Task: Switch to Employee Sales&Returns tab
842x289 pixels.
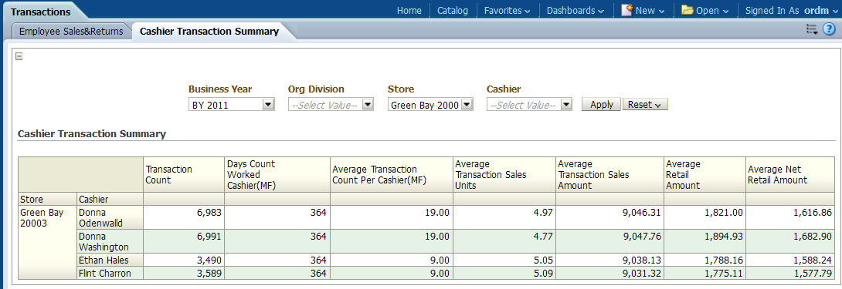Action: 71,31
